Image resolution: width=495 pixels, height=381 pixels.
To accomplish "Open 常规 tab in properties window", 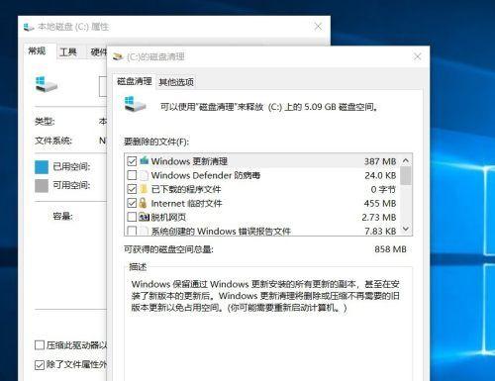I will pos(38,50).
